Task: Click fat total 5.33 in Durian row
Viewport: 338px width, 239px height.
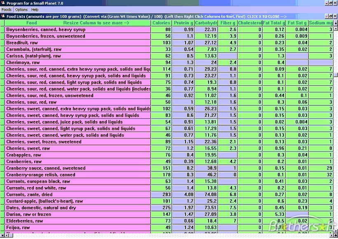Action: [x=274, y=214]
